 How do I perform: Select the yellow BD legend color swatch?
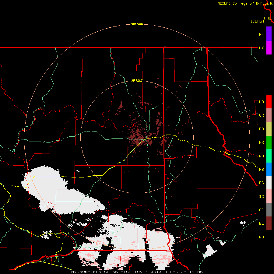point(269,129)
